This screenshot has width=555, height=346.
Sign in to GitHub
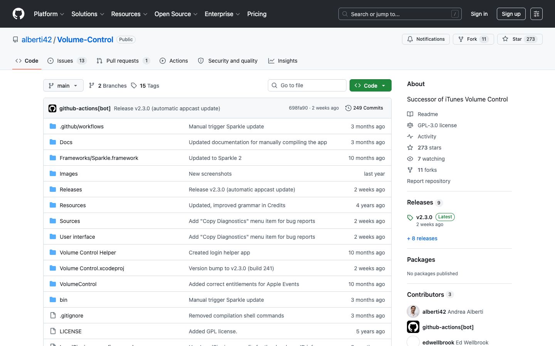(x=479, y=14)
